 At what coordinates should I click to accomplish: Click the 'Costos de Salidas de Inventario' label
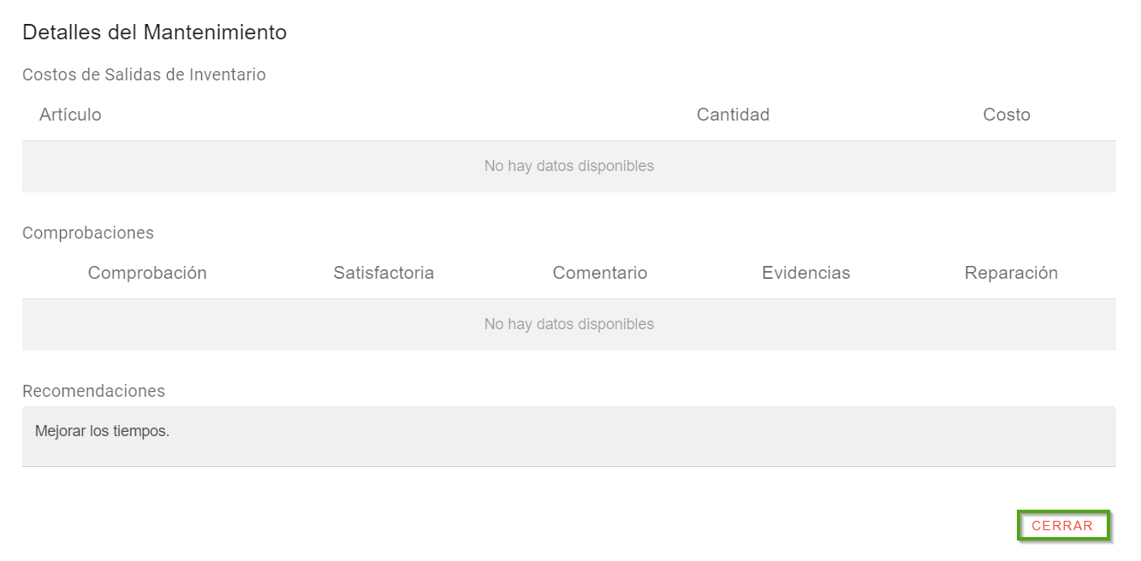144,74
